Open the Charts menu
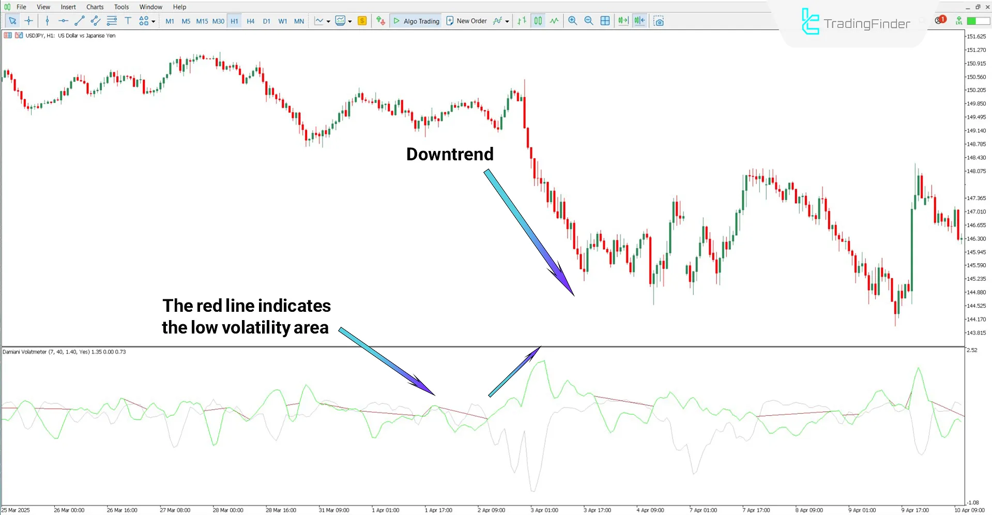The height and width of the screenshot is (515, 992). coord(95,7)
